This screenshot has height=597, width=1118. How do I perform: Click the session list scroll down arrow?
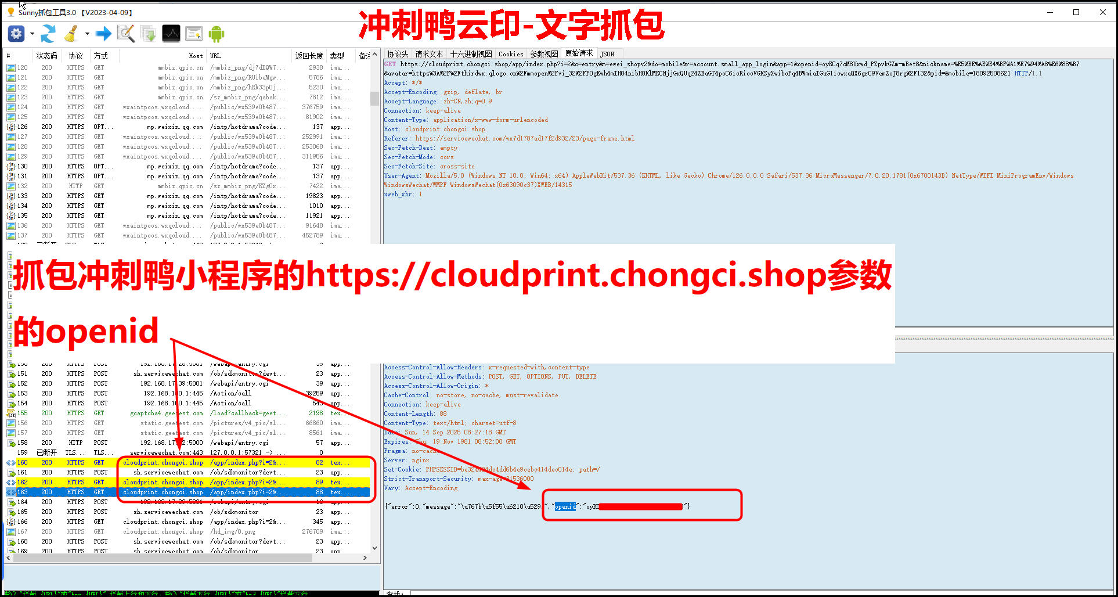tap(374, 548)
